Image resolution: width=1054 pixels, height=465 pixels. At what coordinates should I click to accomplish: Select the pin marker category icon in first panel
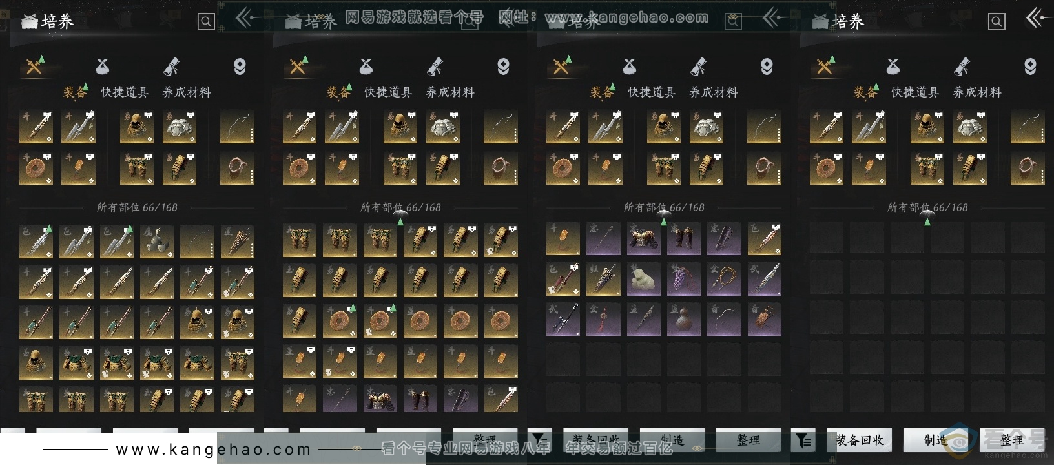tap(240, 67)
